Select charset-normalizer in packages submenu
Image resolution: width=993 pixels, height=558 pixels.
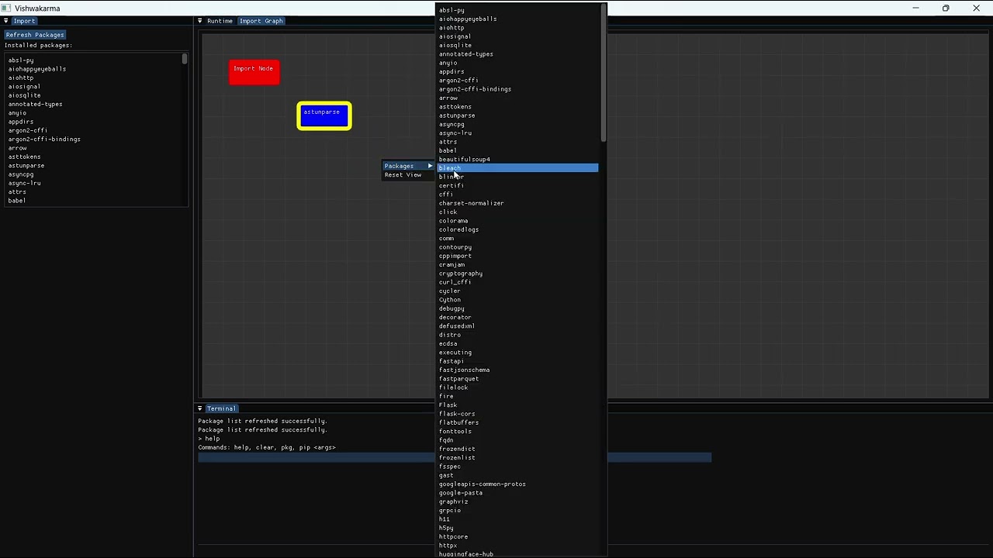[x=517, y=203]
